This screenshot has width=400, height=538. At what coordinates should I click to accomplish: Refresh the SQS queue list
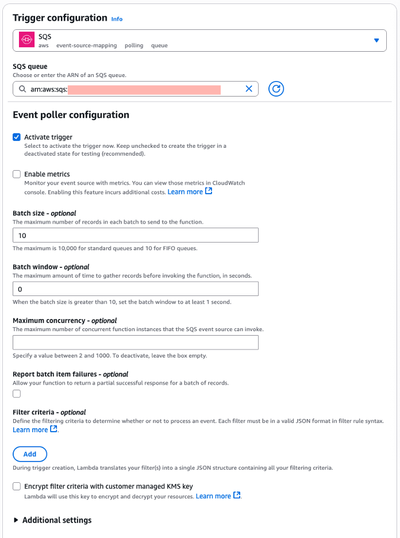pos(275,89)
